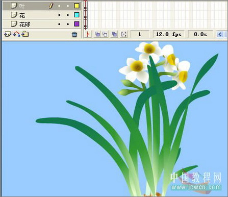228x197 pixels.
Task: Insert a layer folder
Action: (x=25, y=34)
